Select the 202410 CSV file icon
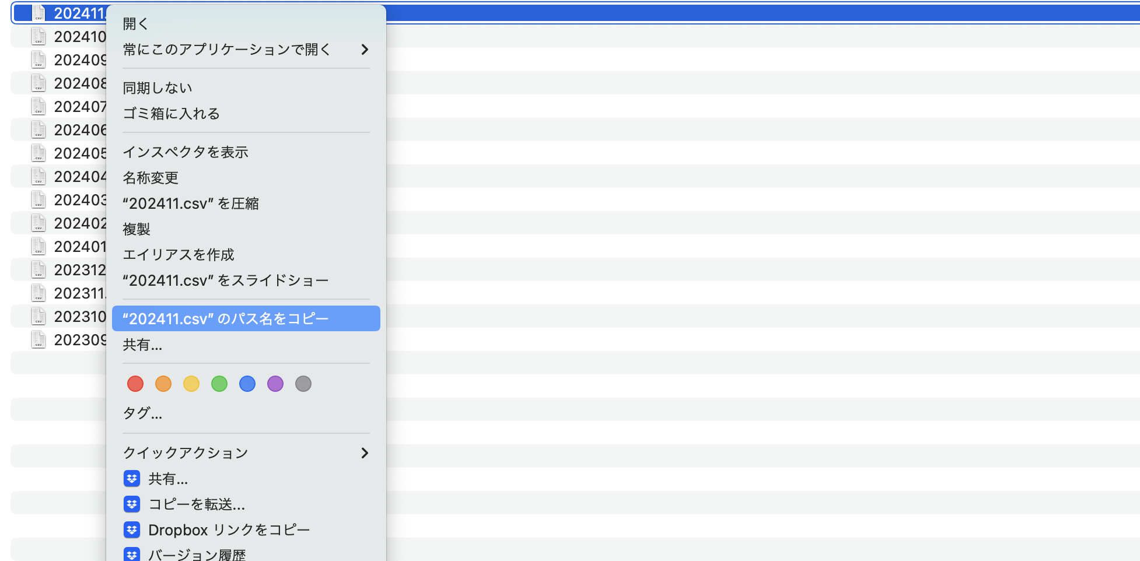Viewport: 1140px width, 561px height. 39,36
